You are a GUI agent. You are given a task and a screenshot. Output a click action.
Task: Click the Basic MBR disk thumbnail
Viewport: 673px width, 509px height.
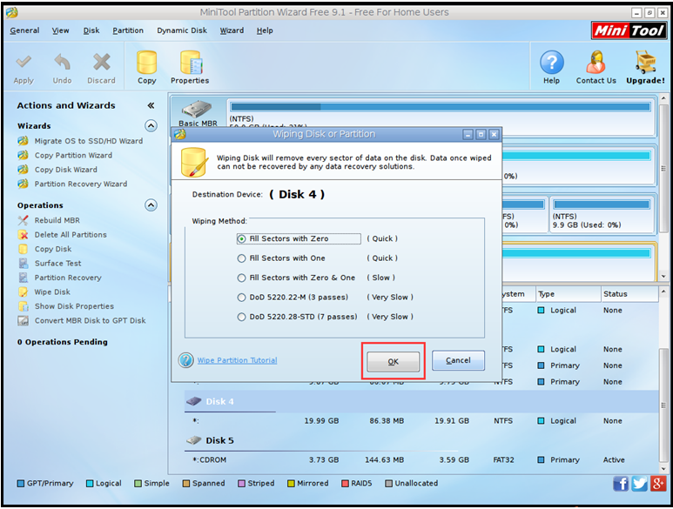point(198,113)
